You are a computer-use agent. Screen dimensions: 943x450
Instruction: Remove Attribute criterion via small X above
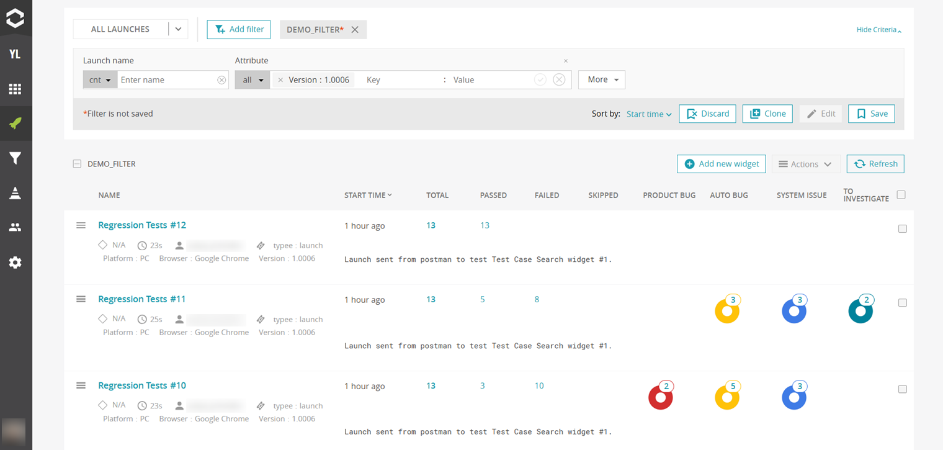pyautogui.click(x=566, y=61)
